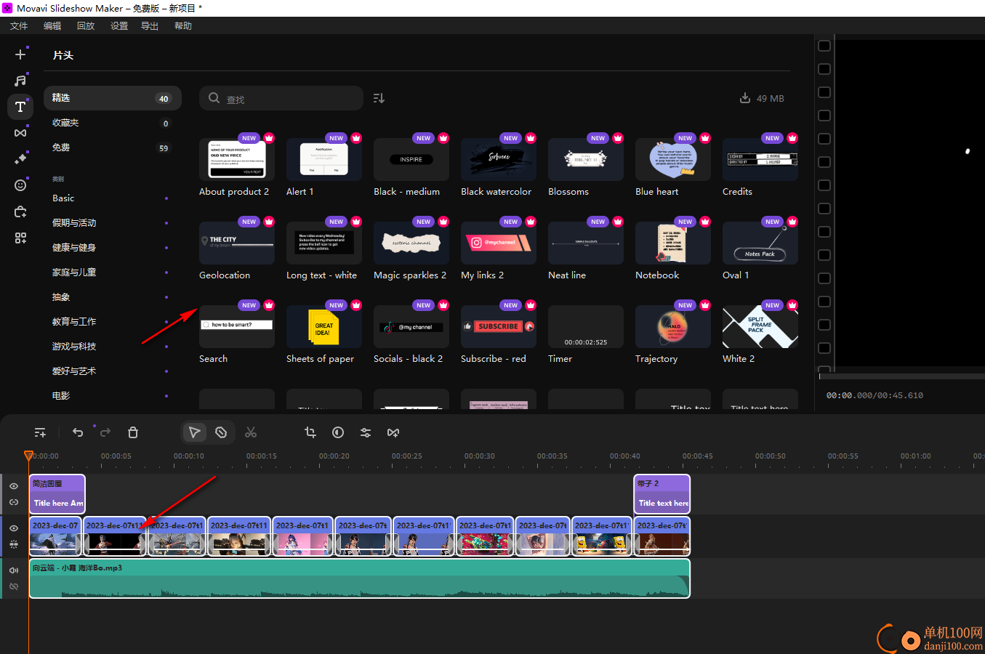Select the Search title template
985x654 pixels.
(237, 326)
